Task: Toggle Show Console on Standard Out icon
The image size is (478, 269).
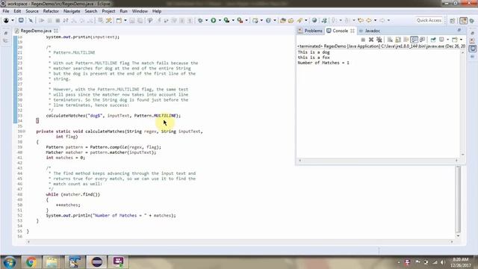Action: coord(414,40)
